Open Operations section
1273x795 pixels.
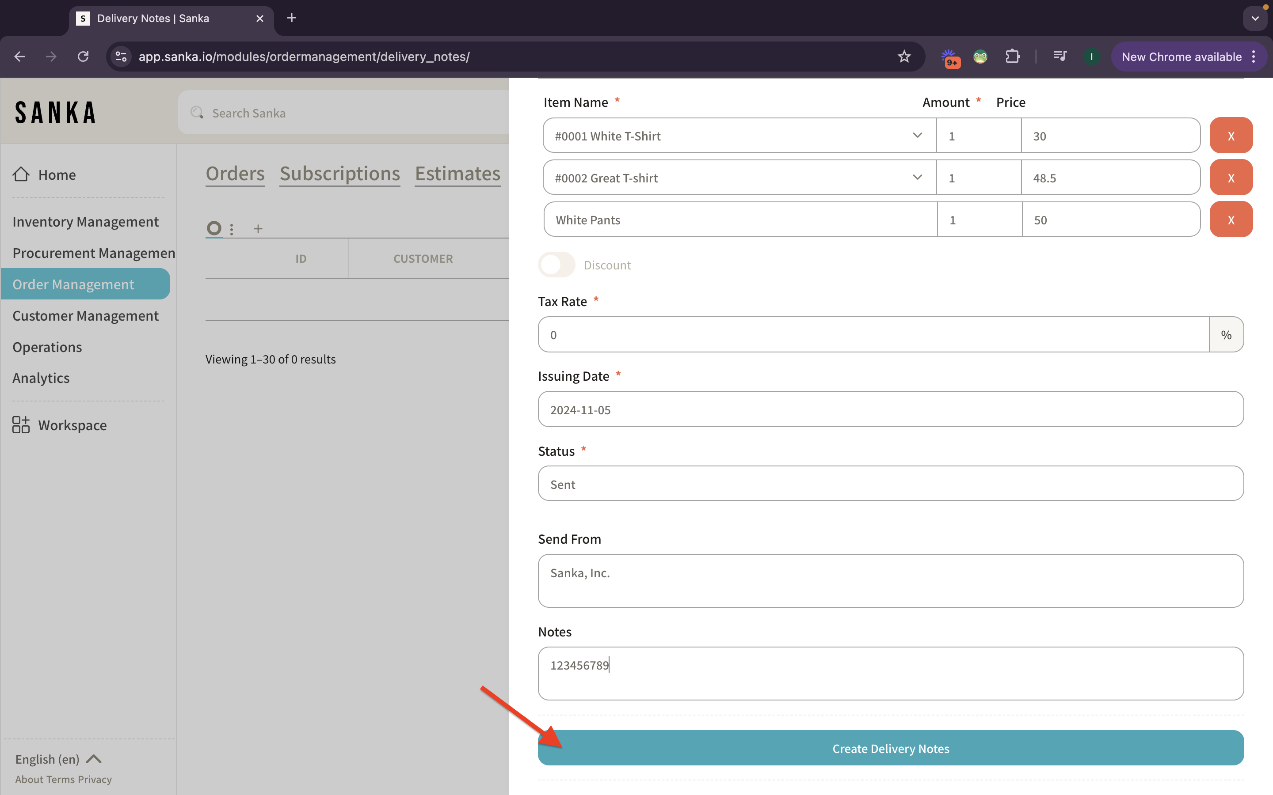(x=47, y=346)
